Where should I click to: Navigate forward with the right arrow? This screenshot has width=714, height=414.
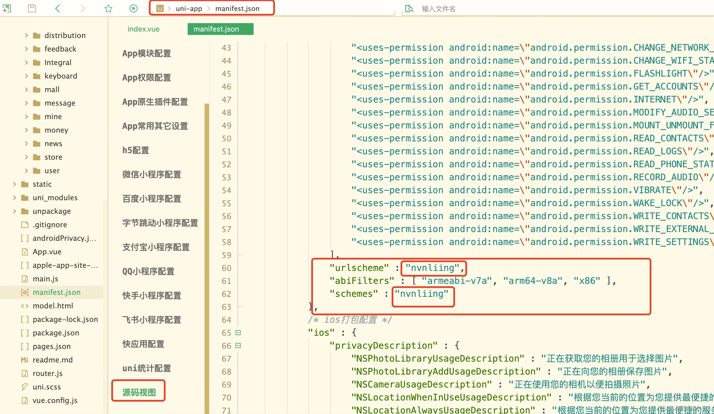click(83, 8)
